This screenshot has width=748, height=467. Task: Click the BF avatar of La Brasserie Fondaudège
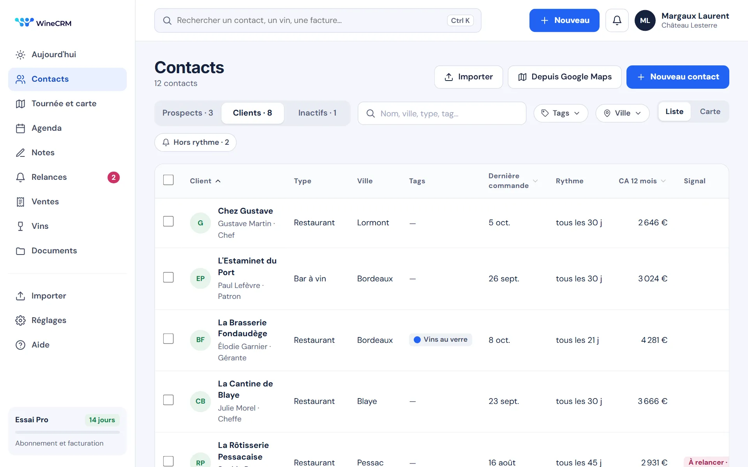tap(200, 340)
